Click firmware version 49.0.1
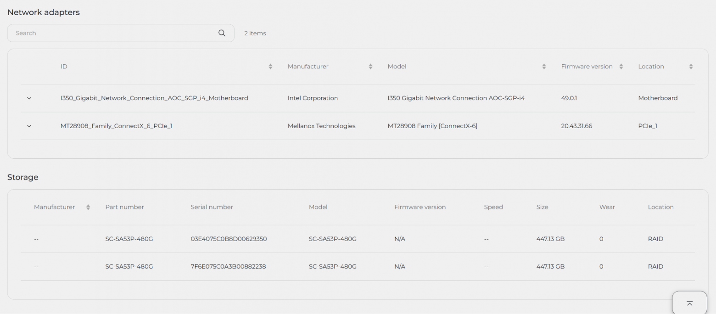Viewport: 716px width, 314px height. (569, 98)
